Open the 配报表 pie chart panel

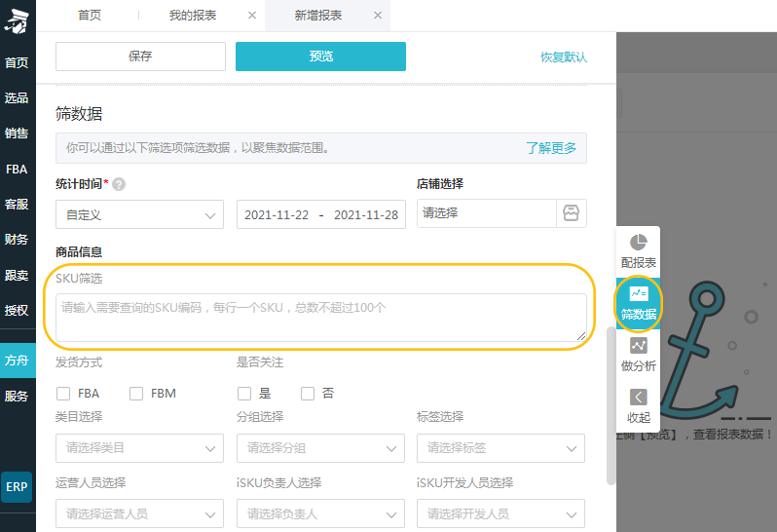pos(639,251)
